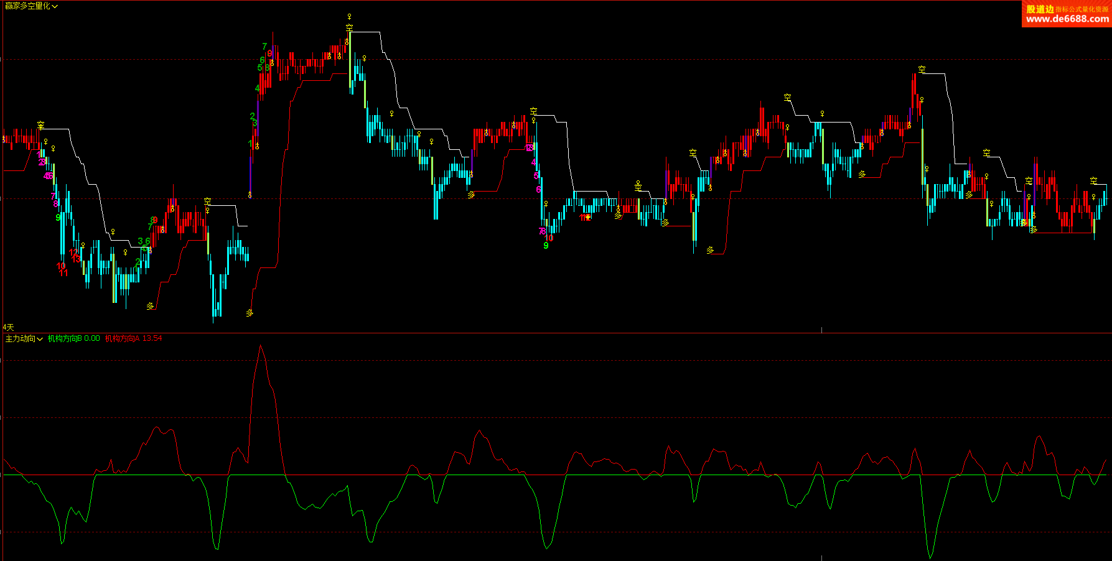
Task: Click the green 4 count marker on the rally
Action: 257,88
